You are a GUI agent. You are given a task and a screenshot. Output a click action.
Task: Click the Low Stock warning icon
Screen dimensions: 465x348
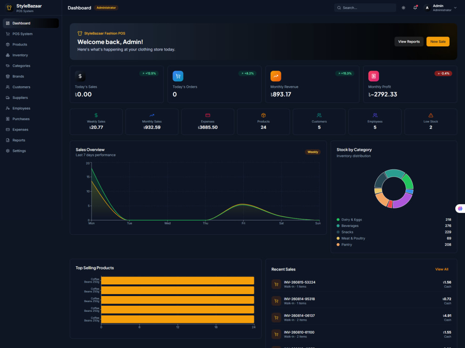[431, 116]
